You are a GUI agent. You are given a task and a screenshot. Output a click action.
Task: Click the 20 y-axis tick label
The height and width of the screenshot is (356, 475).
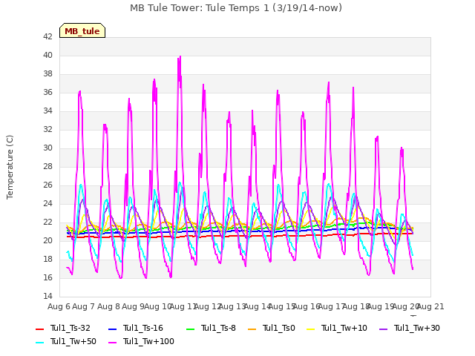point(47,240)
